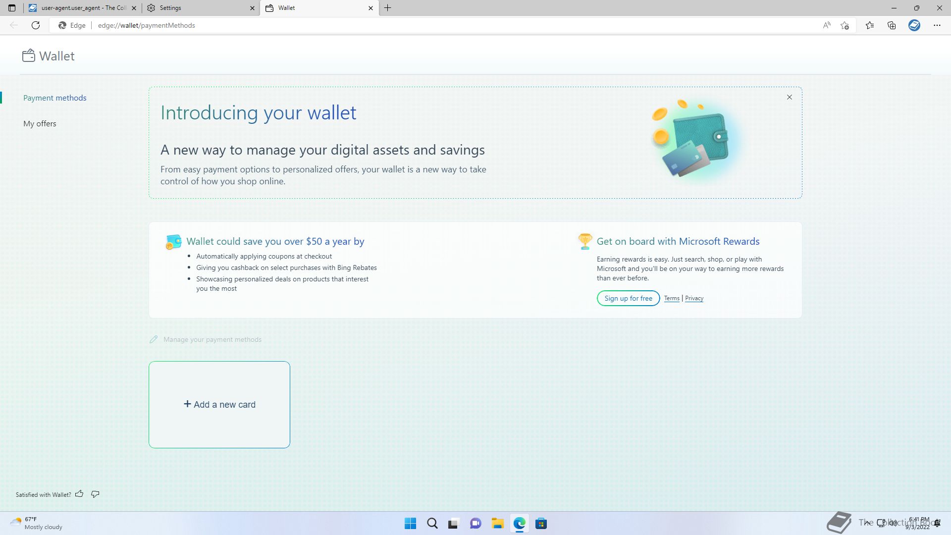The image size is (951, 535).
Task: Open the Privacy link
Action: click(x=694, y=298)
